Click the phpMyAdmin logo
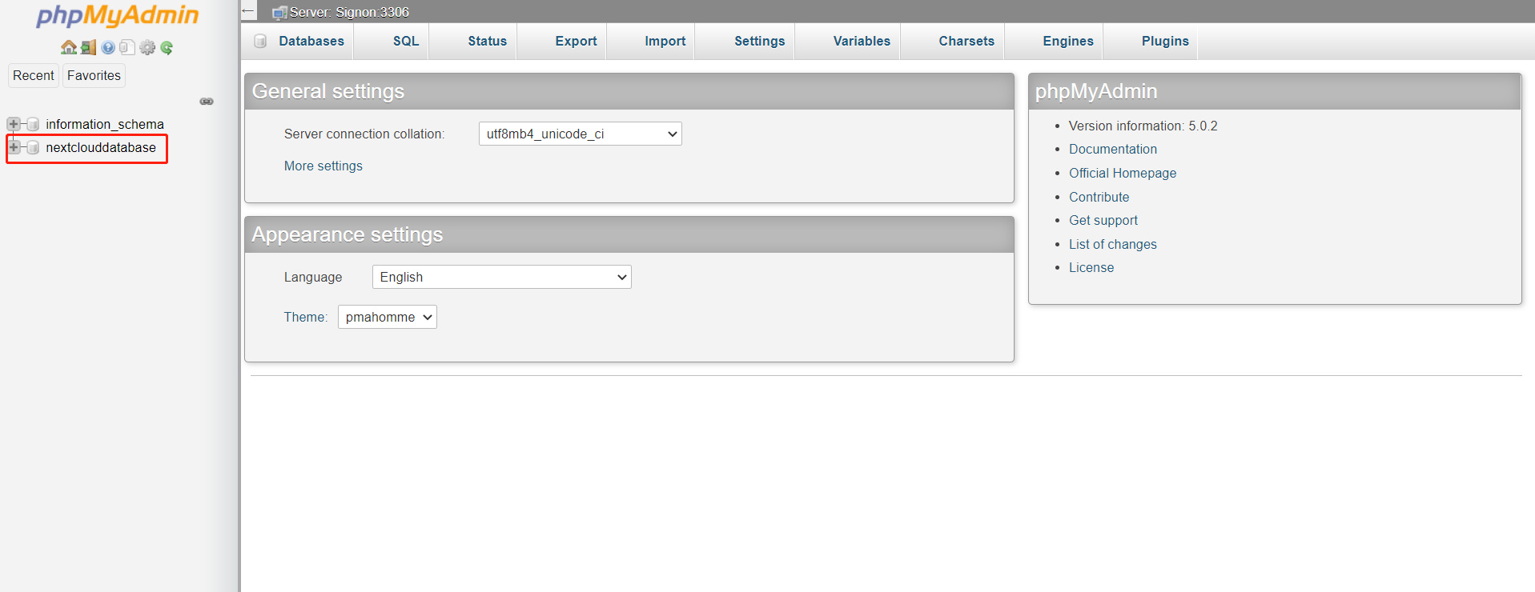The width and height of the screenshot is (1535, 592). click(x=118, y=15)
